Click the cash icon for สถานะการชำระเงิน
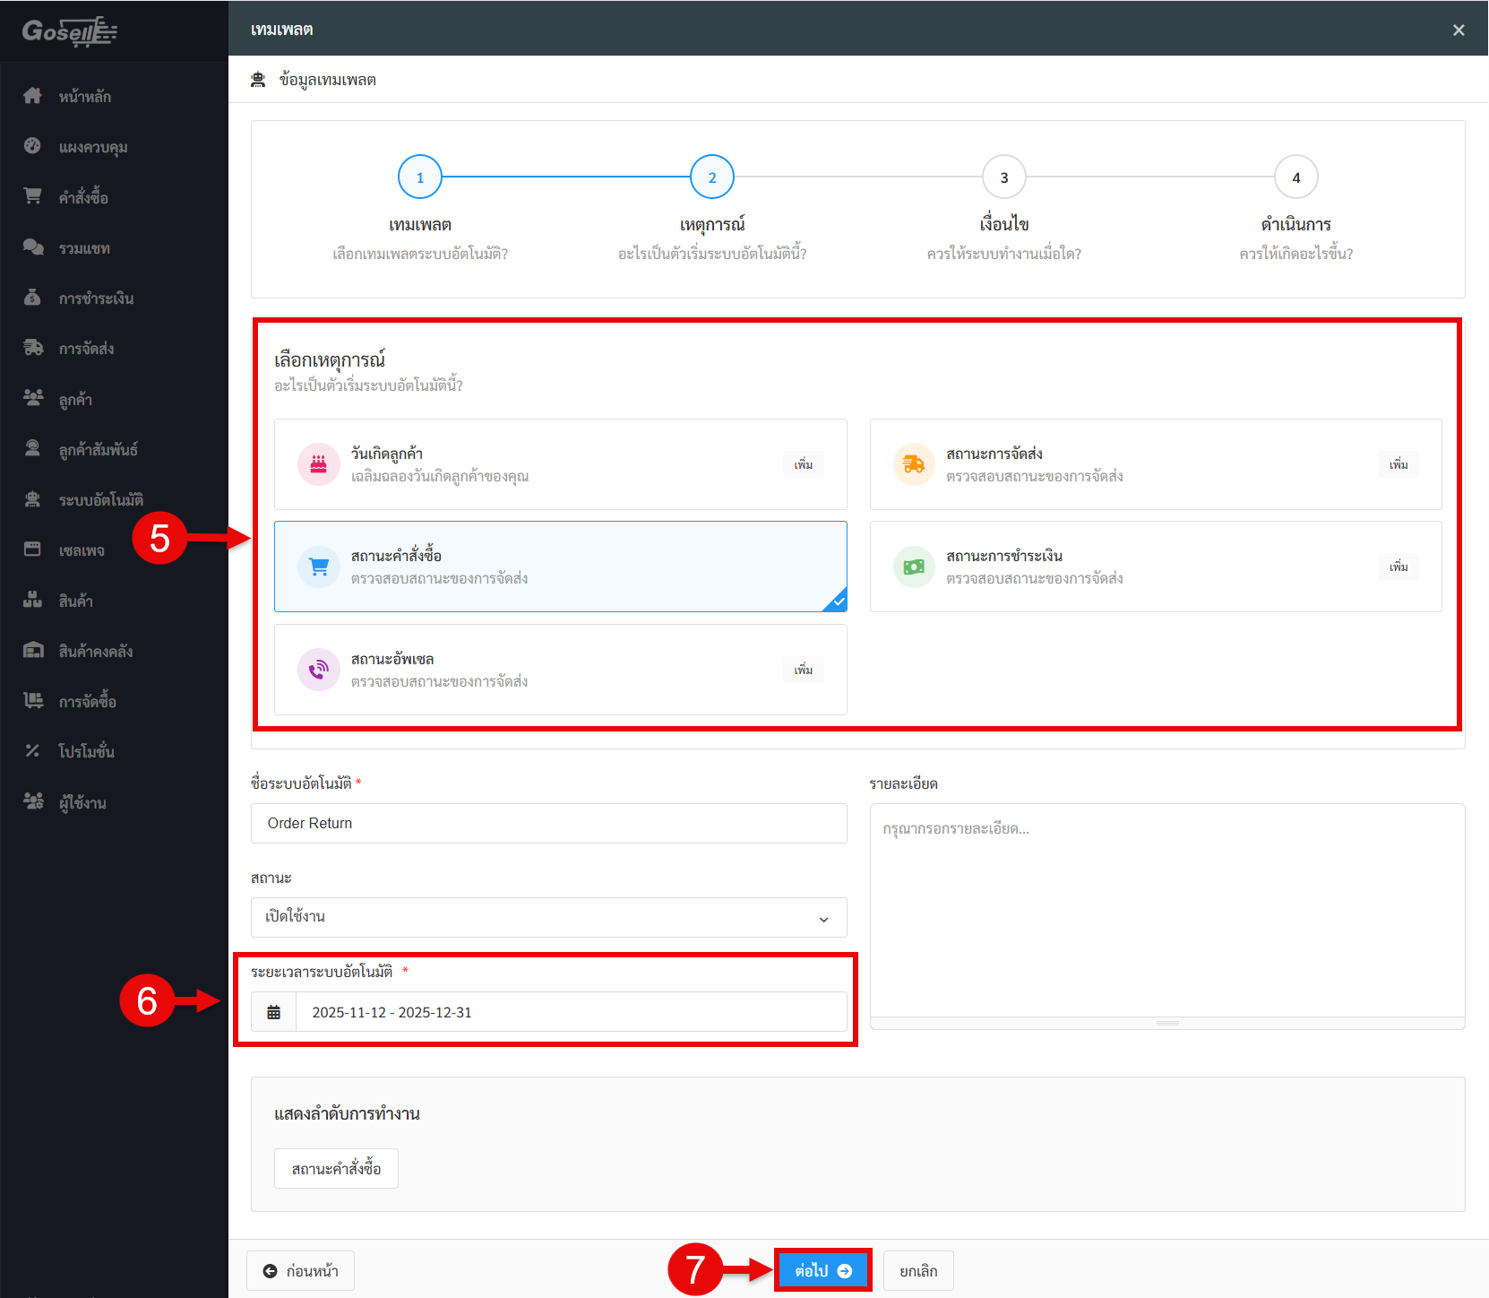 point(914,567)
